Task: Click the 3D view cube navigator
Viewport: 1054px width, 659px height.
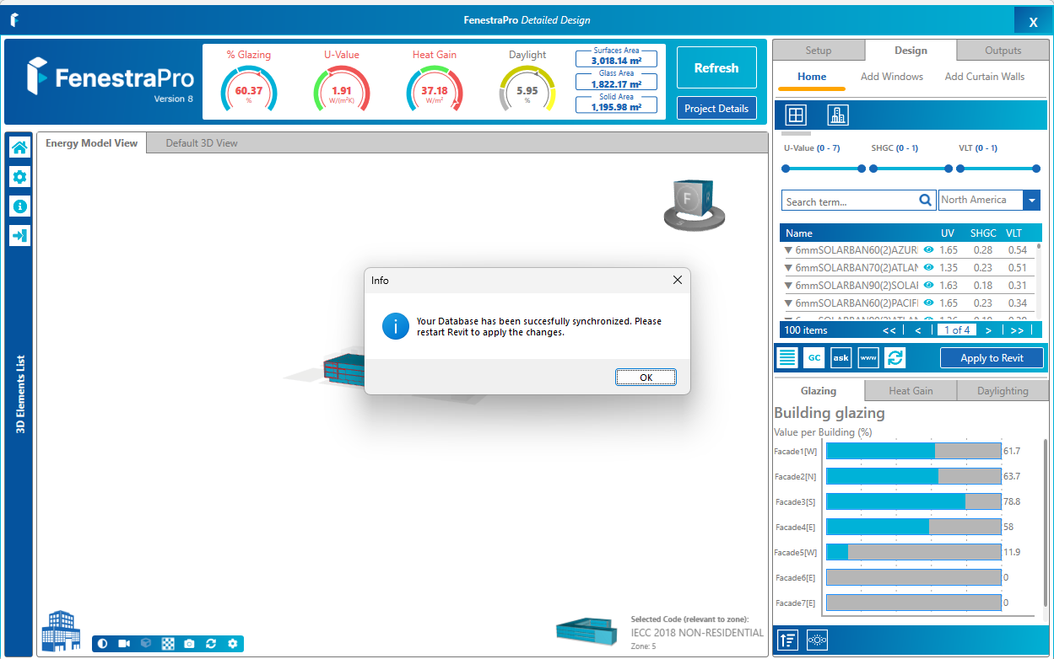Action: [693, 204]
